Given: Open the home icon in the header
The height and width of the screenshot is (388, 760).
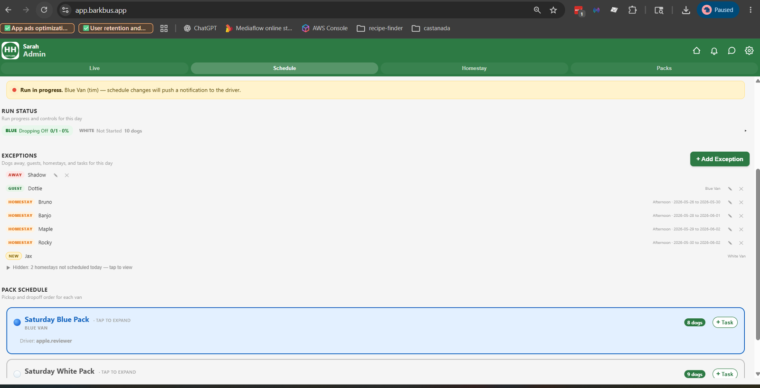Looking at the screenshot, I should coord(696,50).
